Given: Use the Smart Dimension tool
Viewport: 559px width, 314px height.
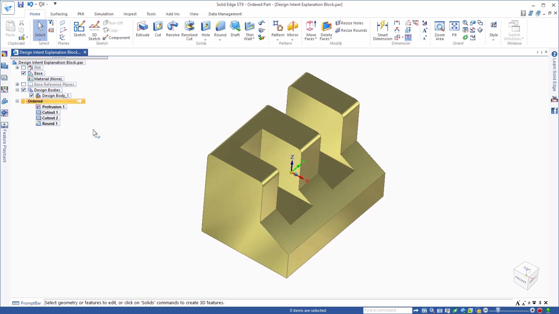Looking at the screenshot, I should click(383, 30).
